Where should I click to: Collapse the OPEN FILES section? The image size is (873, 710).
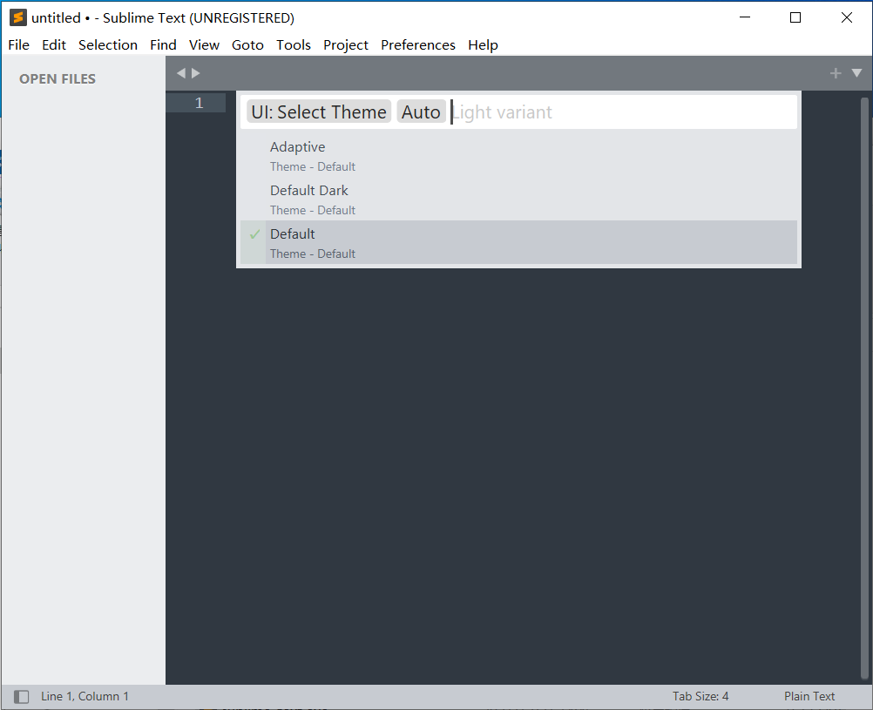[58, 78]
